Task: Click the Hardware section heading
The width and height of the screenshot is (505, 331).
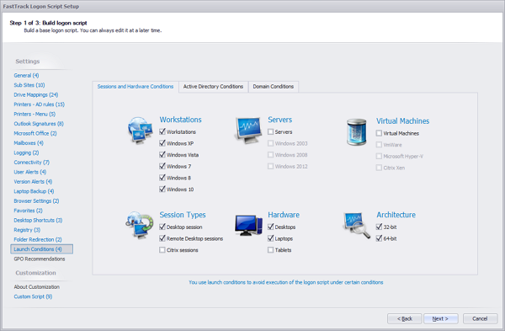Action: pyautogui.click(x=284, y=215)
